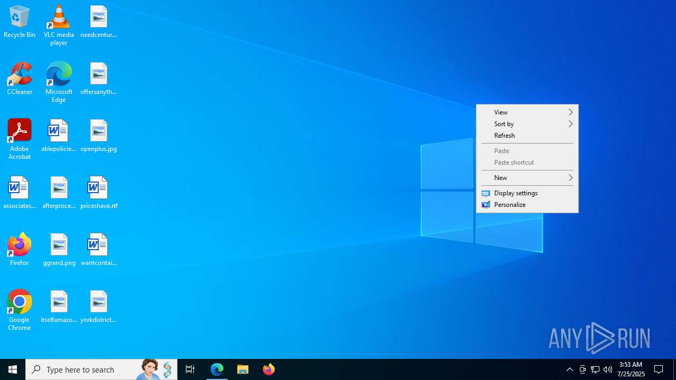
Task: Open Display settings from context menu
Action: 527,193
